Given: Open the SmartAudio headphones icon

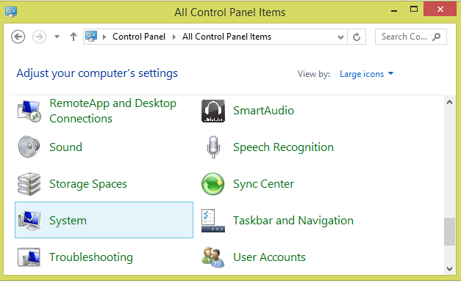Looking at the screenshot, I should (213, 111).
